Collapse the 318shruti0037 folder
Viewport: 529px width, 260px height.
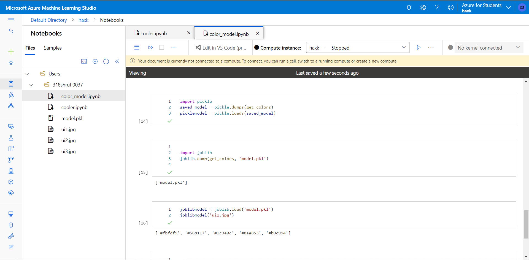(x=31, y=85)
